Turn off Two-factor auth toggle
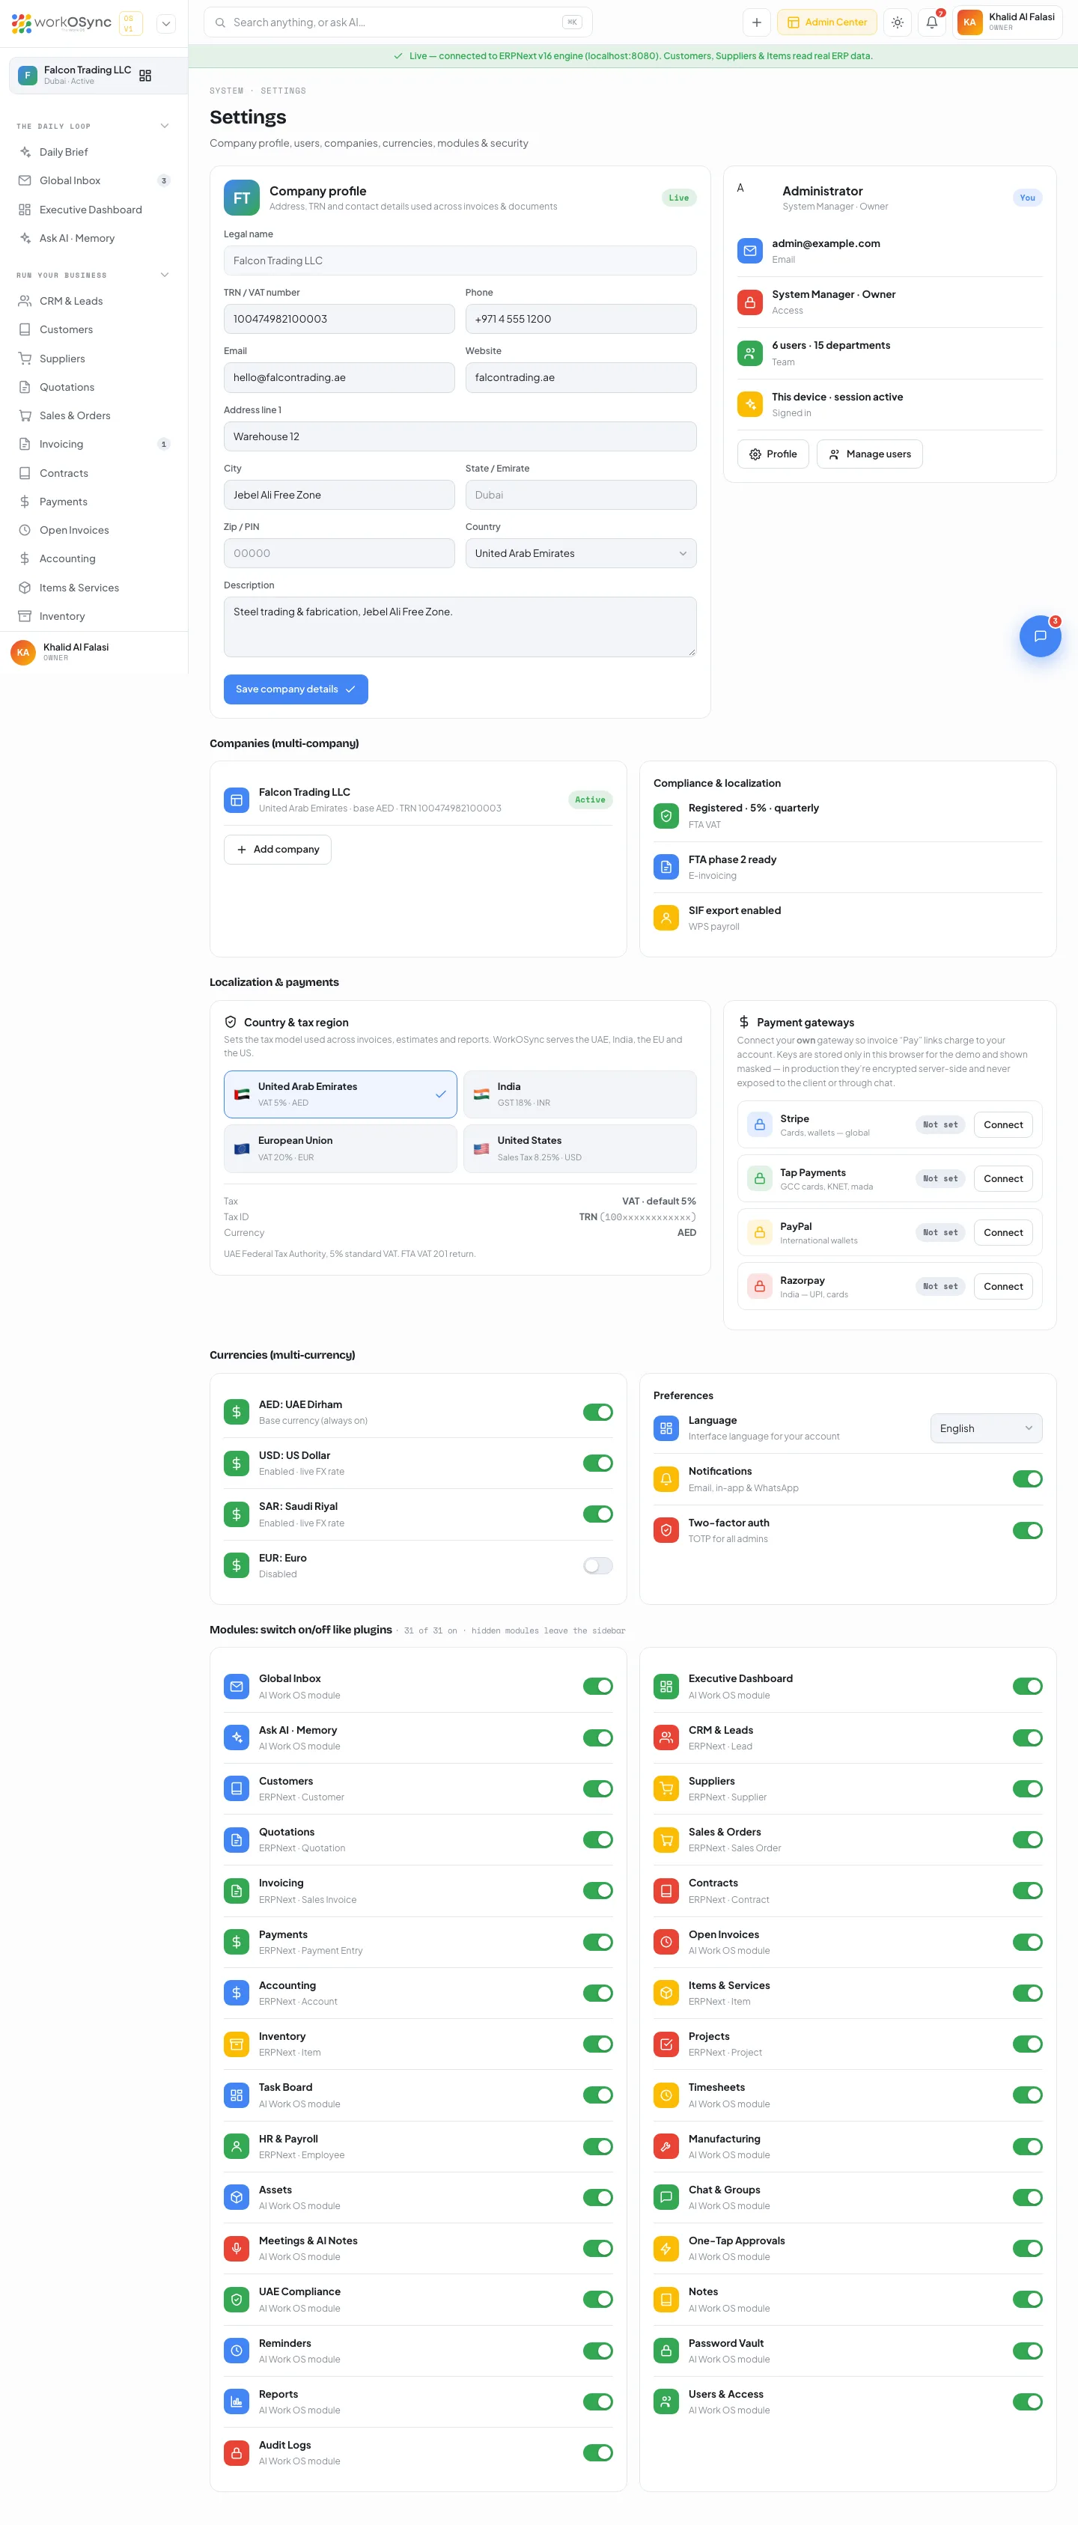This screenshot has height=2525, width=1078. click(1027, 1530)
